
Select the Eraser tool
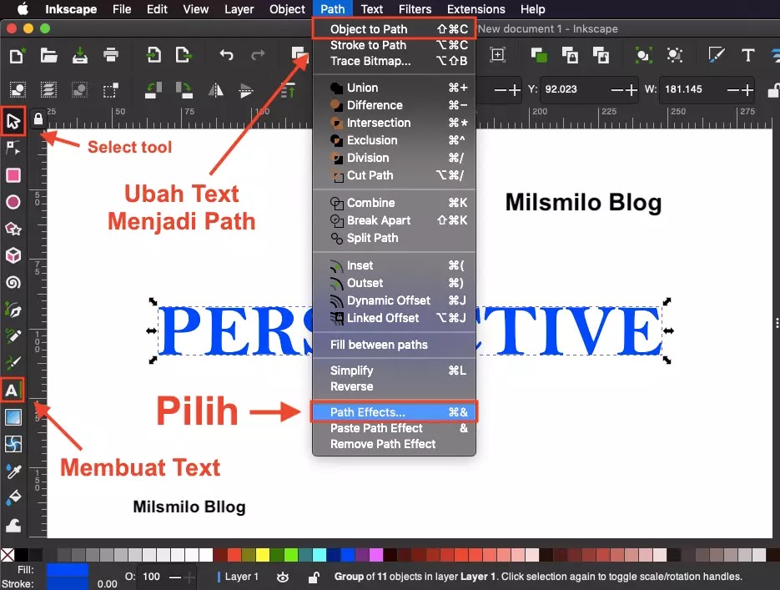click(13, 526)
